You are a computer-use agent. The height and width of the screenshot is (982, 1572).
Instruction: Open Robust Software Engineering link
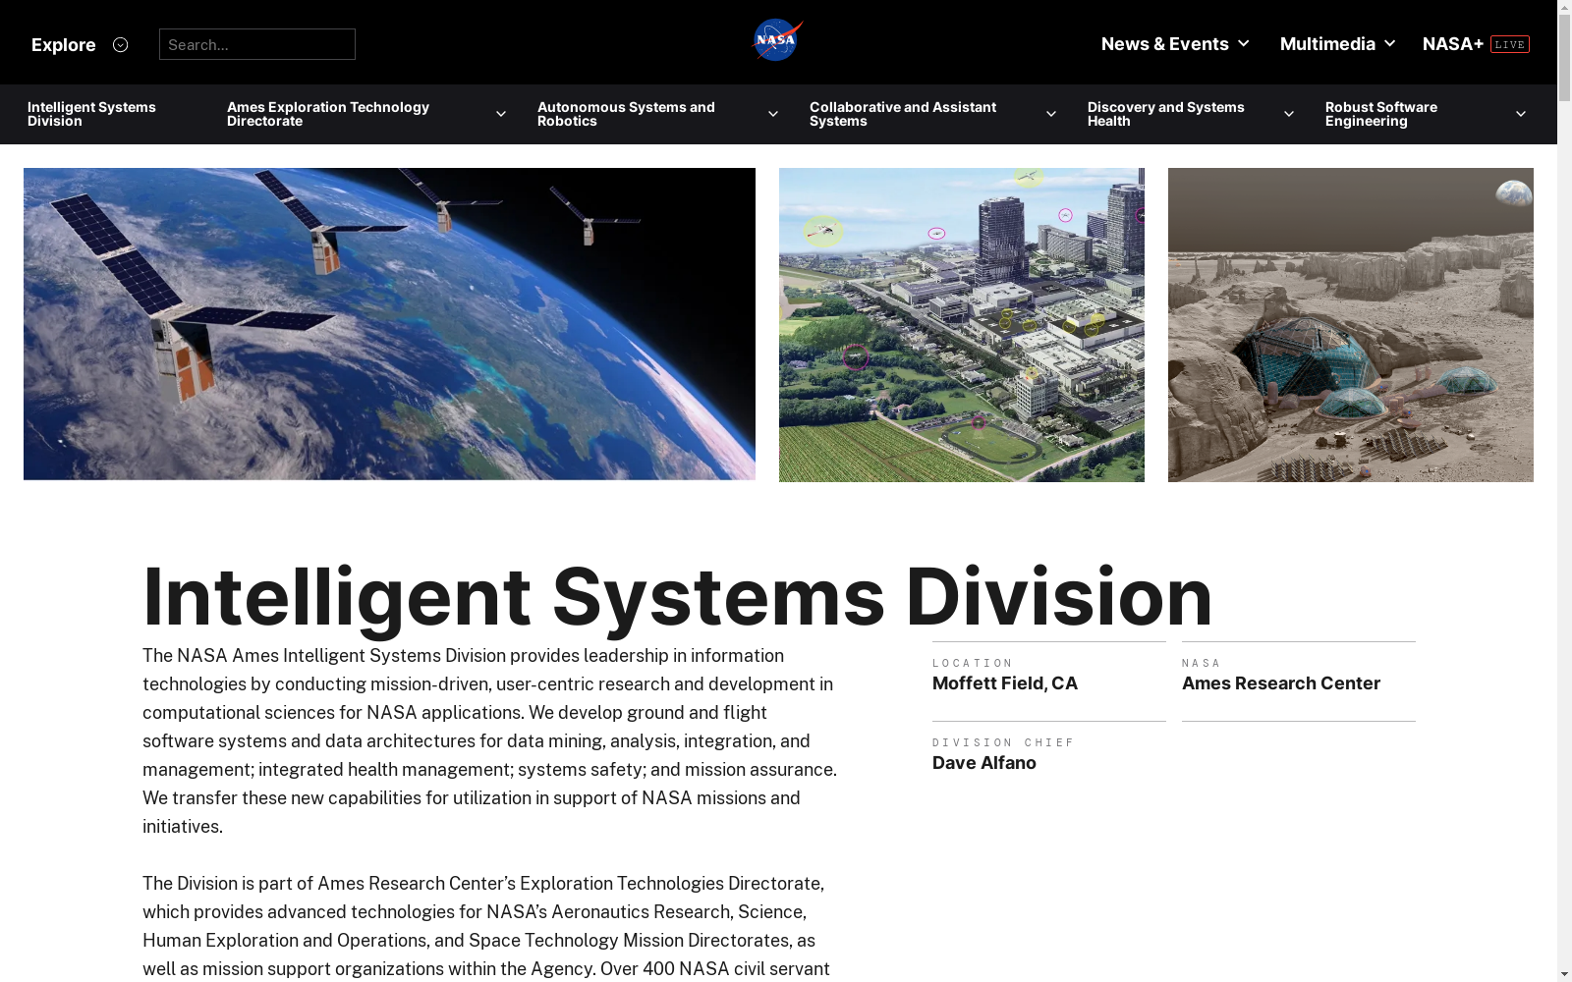pyautogui.click(x=1381, y=114)
